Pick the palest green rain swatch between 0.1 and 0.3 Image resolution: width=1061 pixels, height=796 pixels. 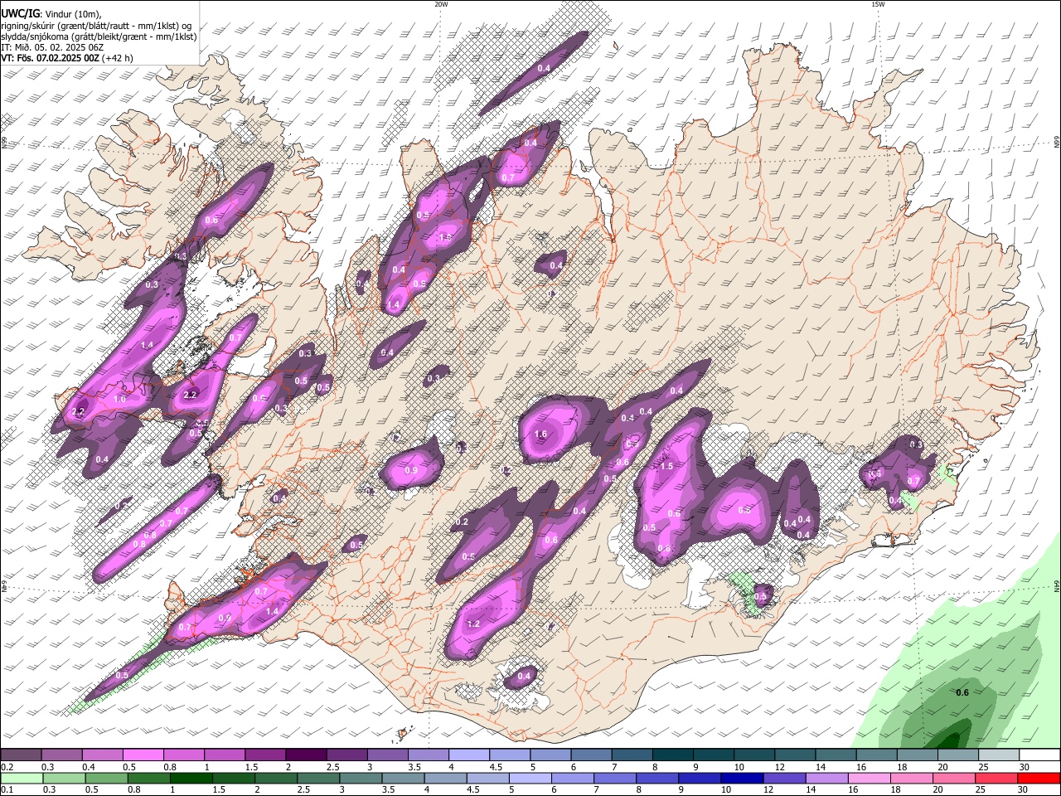click(21, 779)
